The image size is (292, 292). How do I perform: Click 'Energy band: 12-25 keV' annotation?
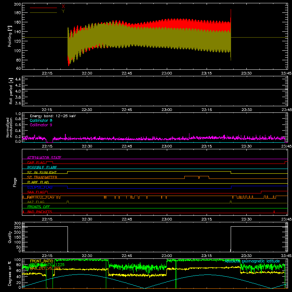(53, 116)
